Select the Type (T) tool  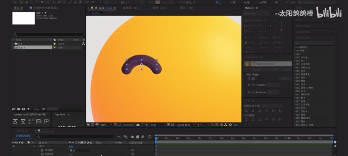[x=64, y=2]
